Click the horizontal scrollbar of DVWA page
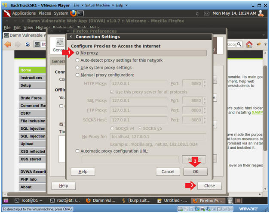270x213 pixels. 117,194
